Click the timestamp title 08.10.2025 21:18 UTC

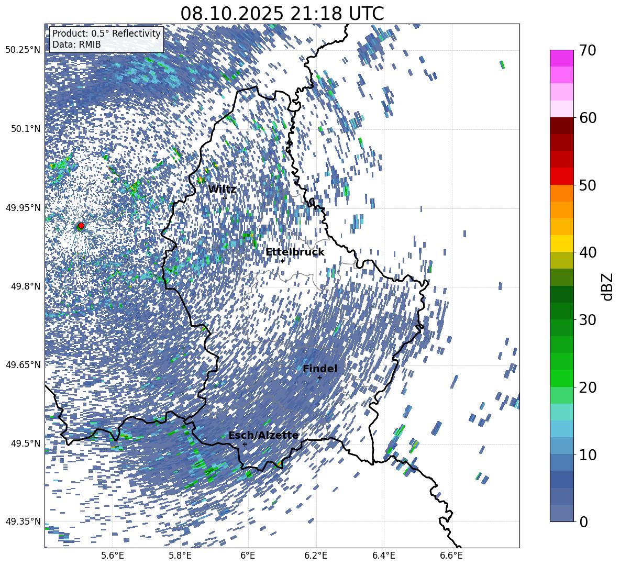coord(282,14)
